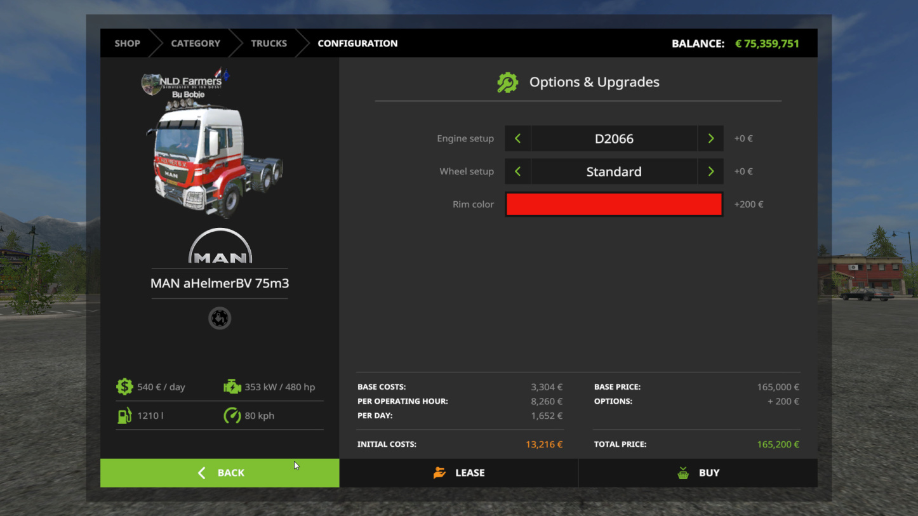Viewport: 918px width, 516px height.
Task: Open the red rim color picker
Action: click(x=613, y=204)
